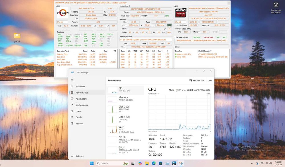Open Wi-Fi network tray icon

(267, 163)
